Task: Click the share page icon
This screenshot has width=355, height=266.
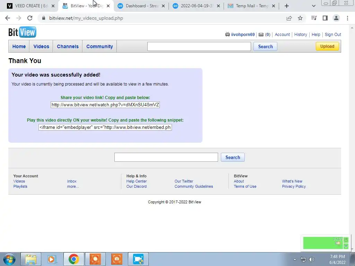Action: tap(289, 18)
